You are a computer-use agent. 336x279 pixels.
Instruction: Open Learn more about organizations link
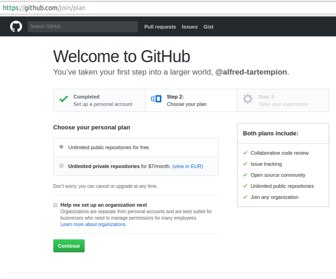click(x=93, y=224)
